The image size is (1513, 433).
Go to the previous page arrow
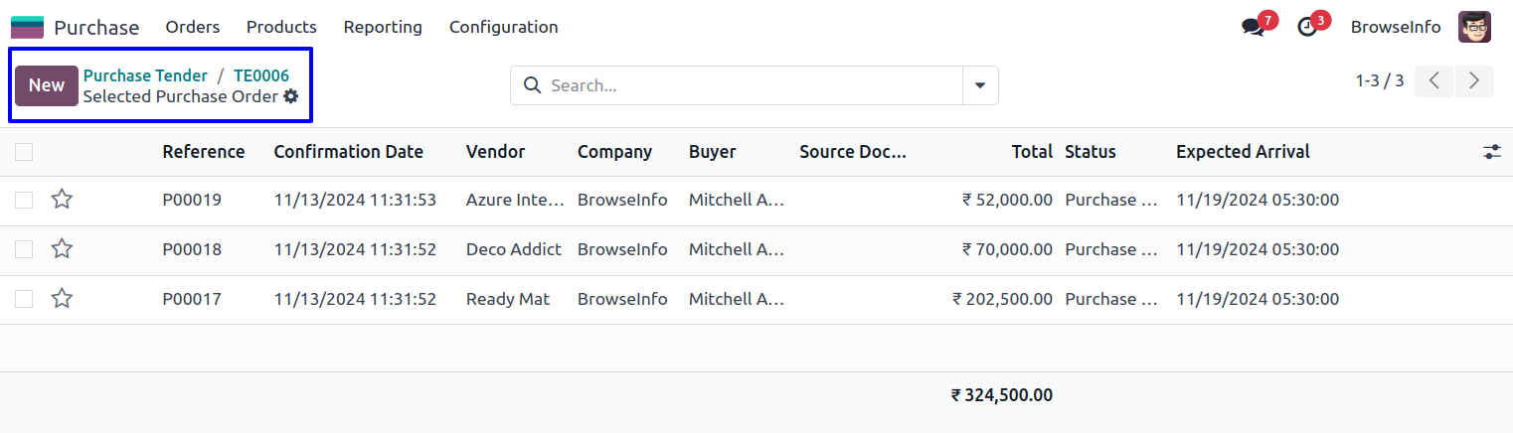1433,81
